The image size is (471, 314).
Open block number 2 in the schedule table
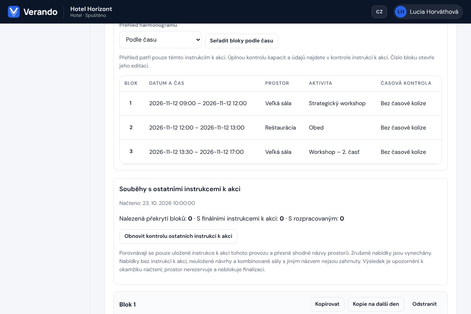pos(131,128)
